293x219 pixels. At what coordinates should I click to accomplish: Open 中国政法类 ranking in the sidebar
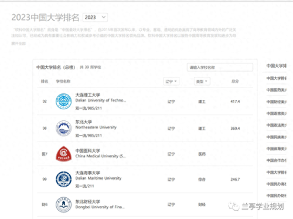coord(277,125)
